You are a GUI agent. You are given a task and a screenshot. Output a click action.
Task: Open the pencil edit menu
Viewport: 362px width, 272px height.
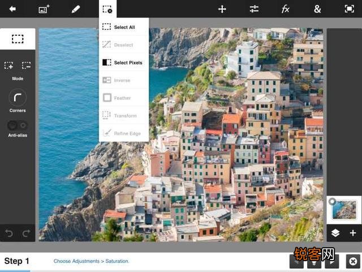coord(75,9)
